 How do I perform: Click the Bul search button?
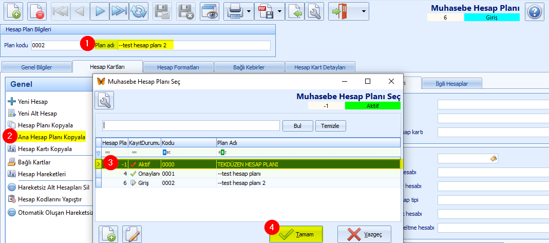(297, 125)
